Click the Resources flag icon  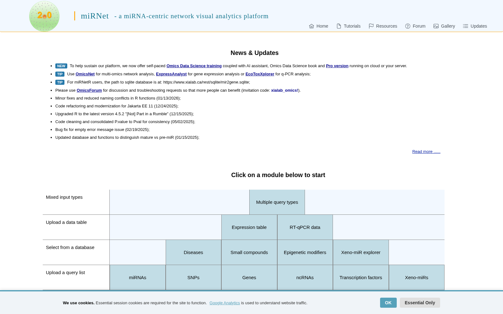coord(371,26)
